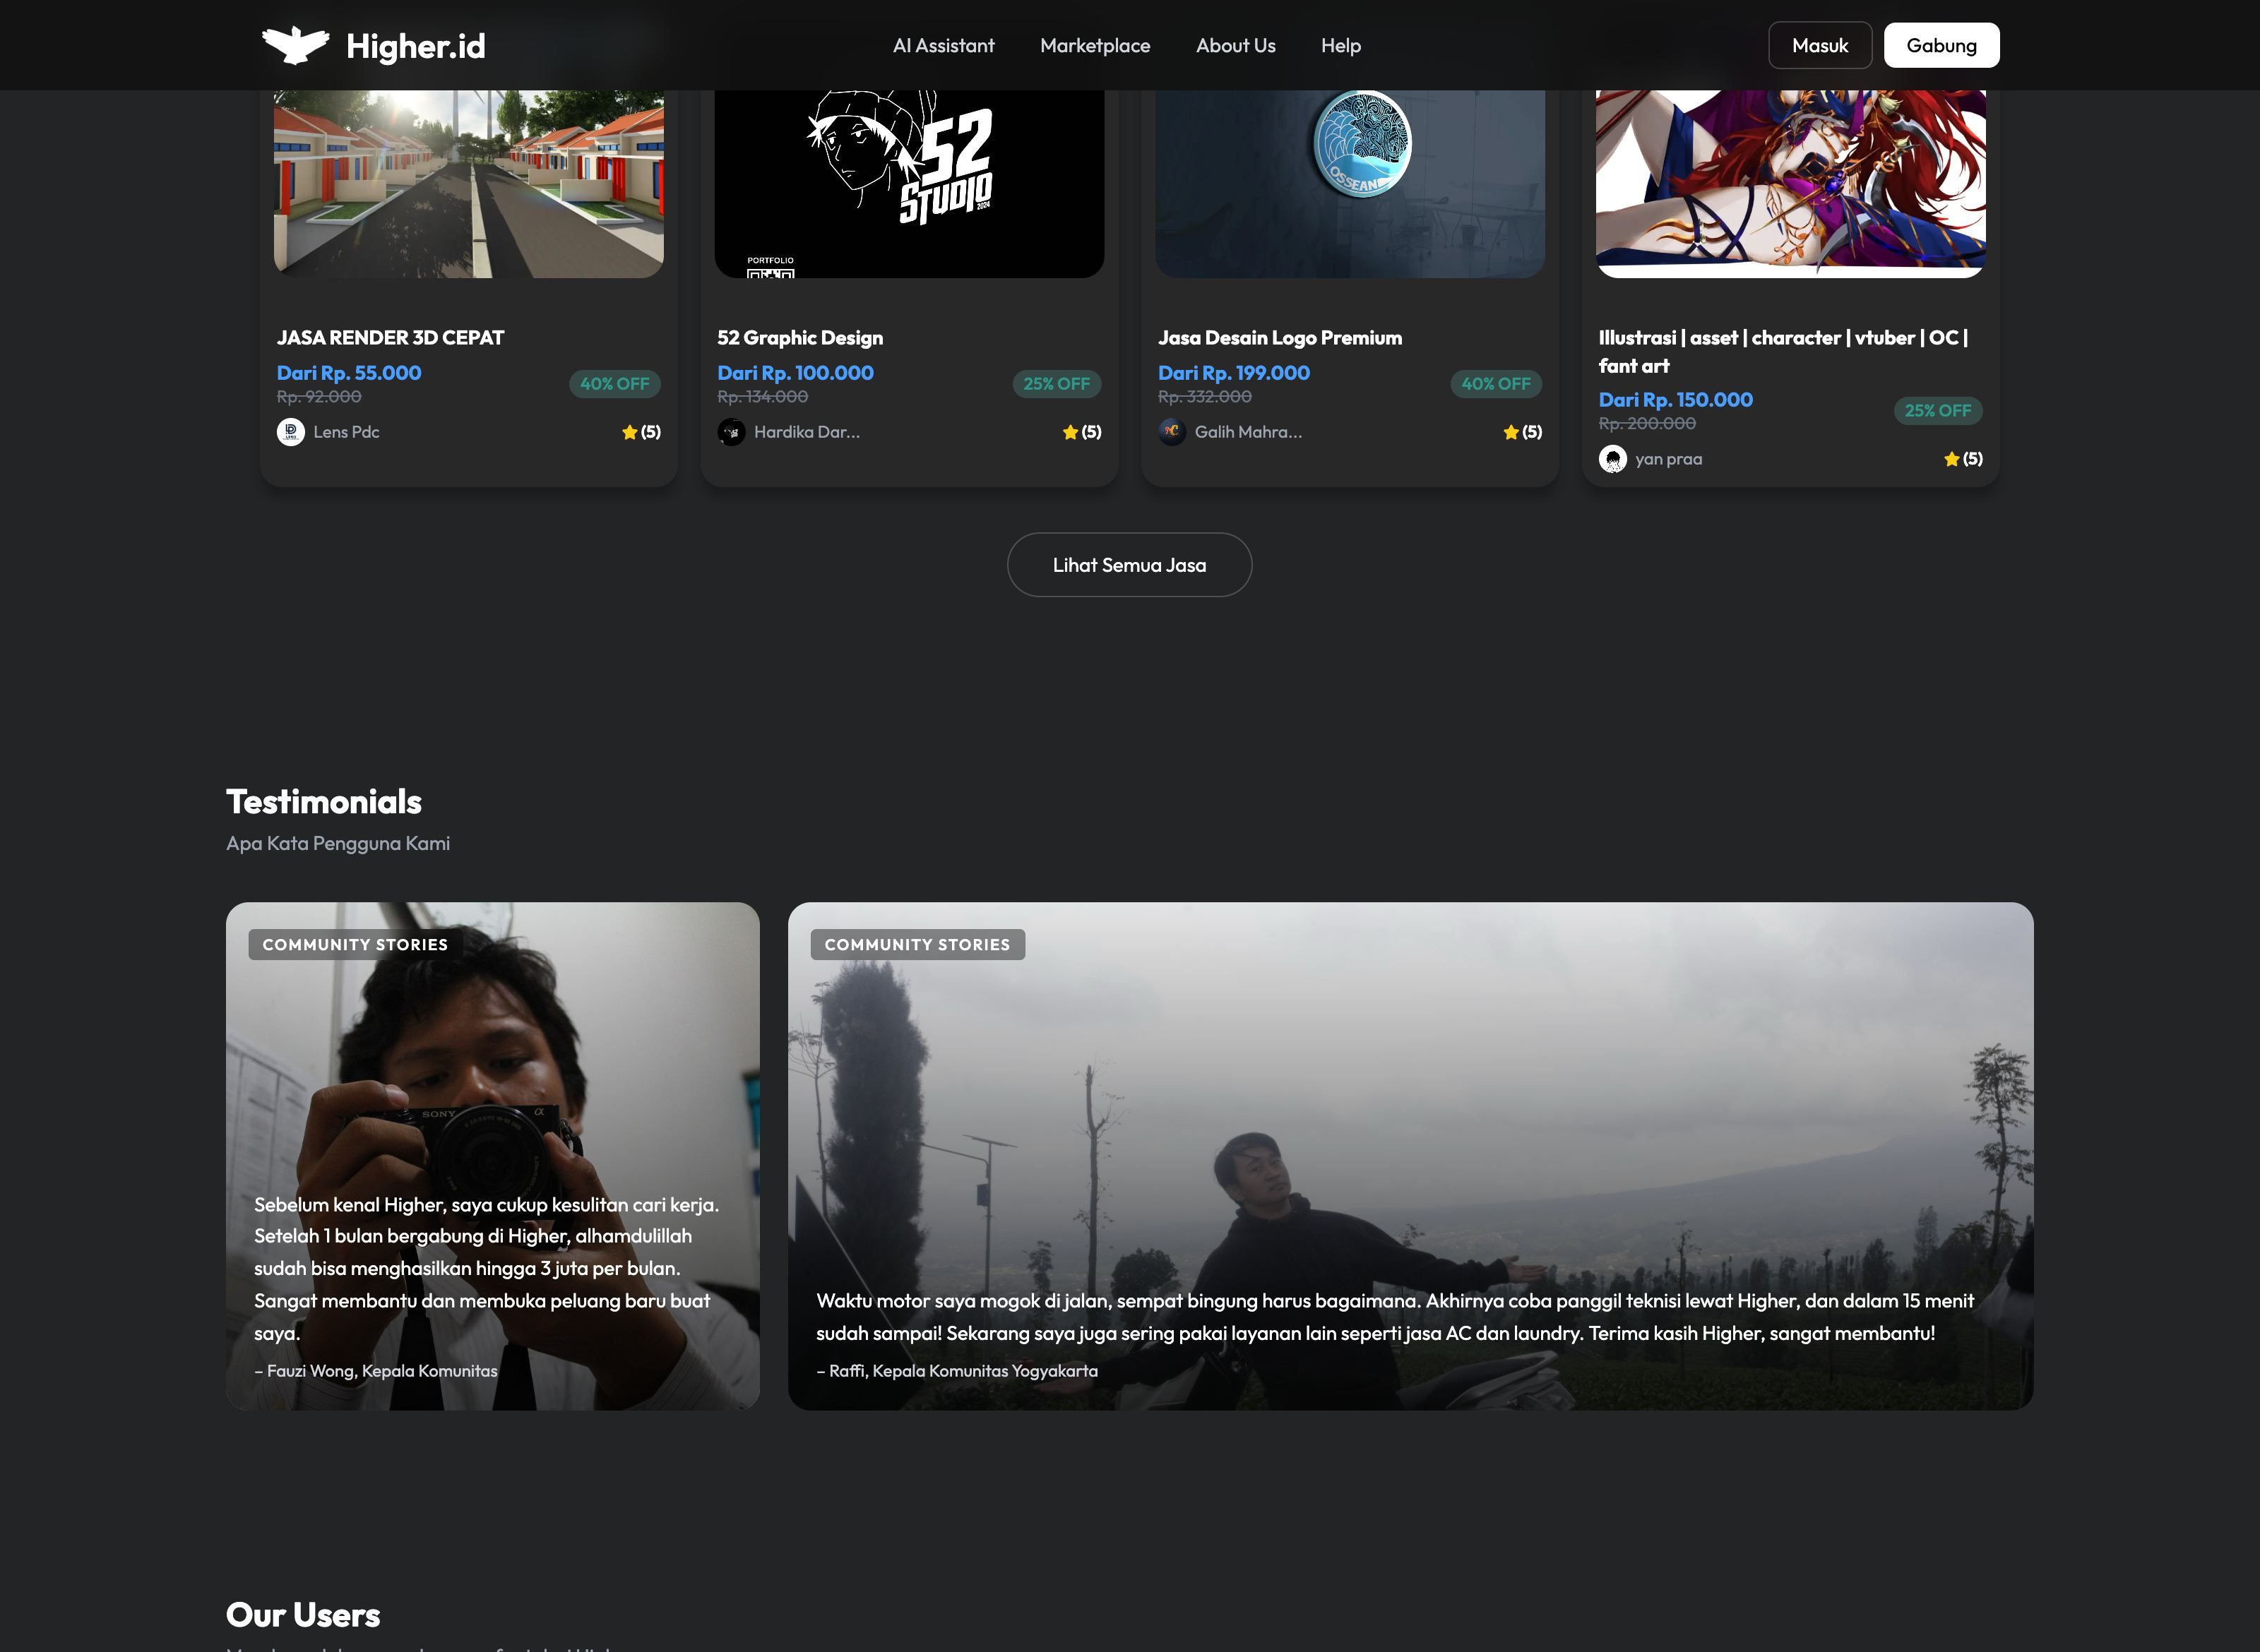
Task: Open the Help menu item
Action: coord(1340,45)
